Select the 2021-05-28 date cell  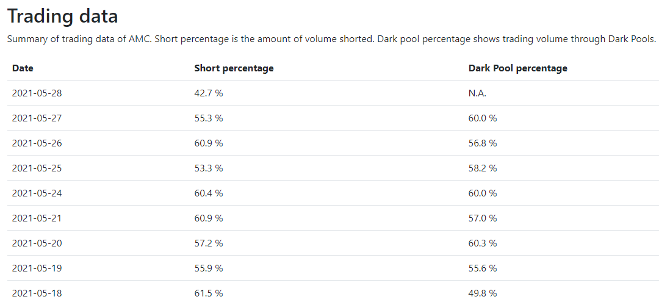(37, 93)
